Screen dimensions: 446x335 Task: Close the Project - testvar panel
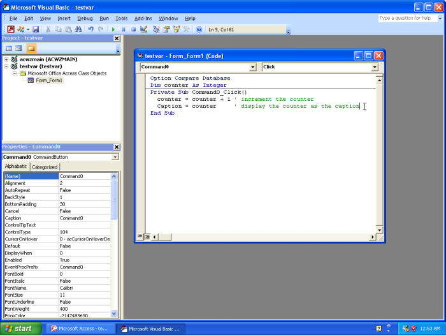[x=117, y=38]
